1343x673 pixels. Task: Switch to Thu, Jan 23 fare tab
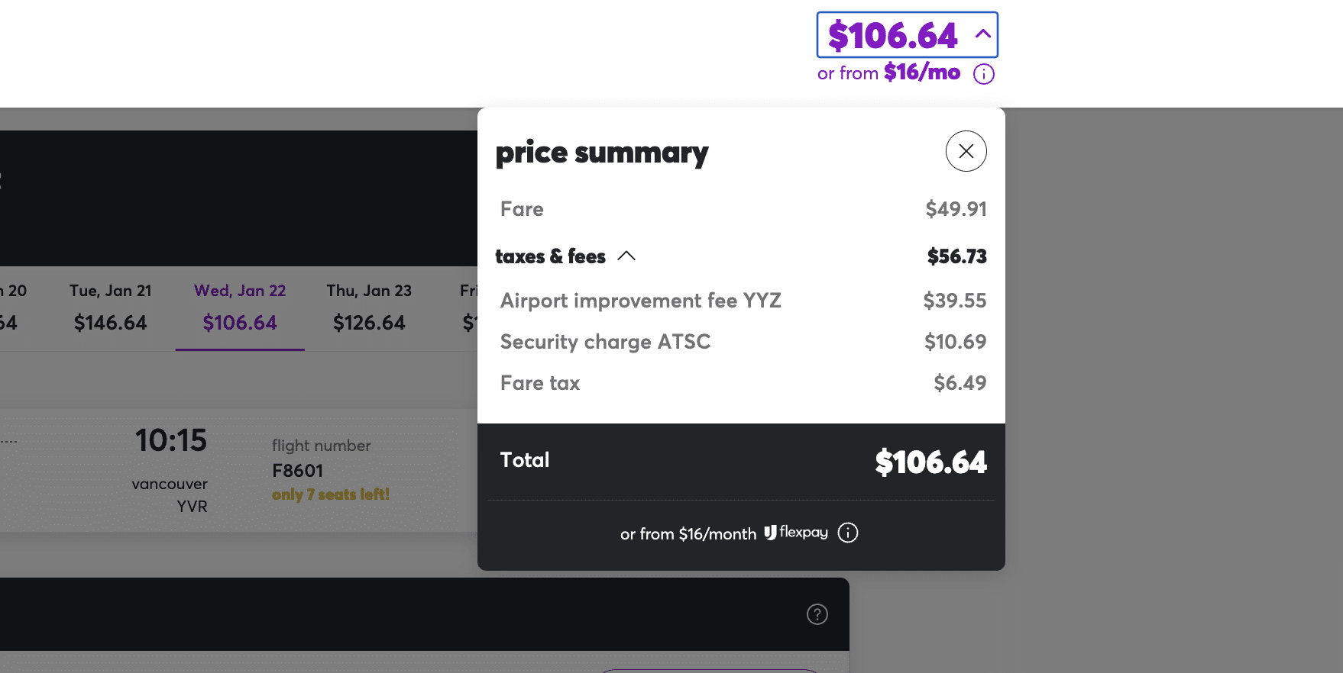[x=369, y=308]
